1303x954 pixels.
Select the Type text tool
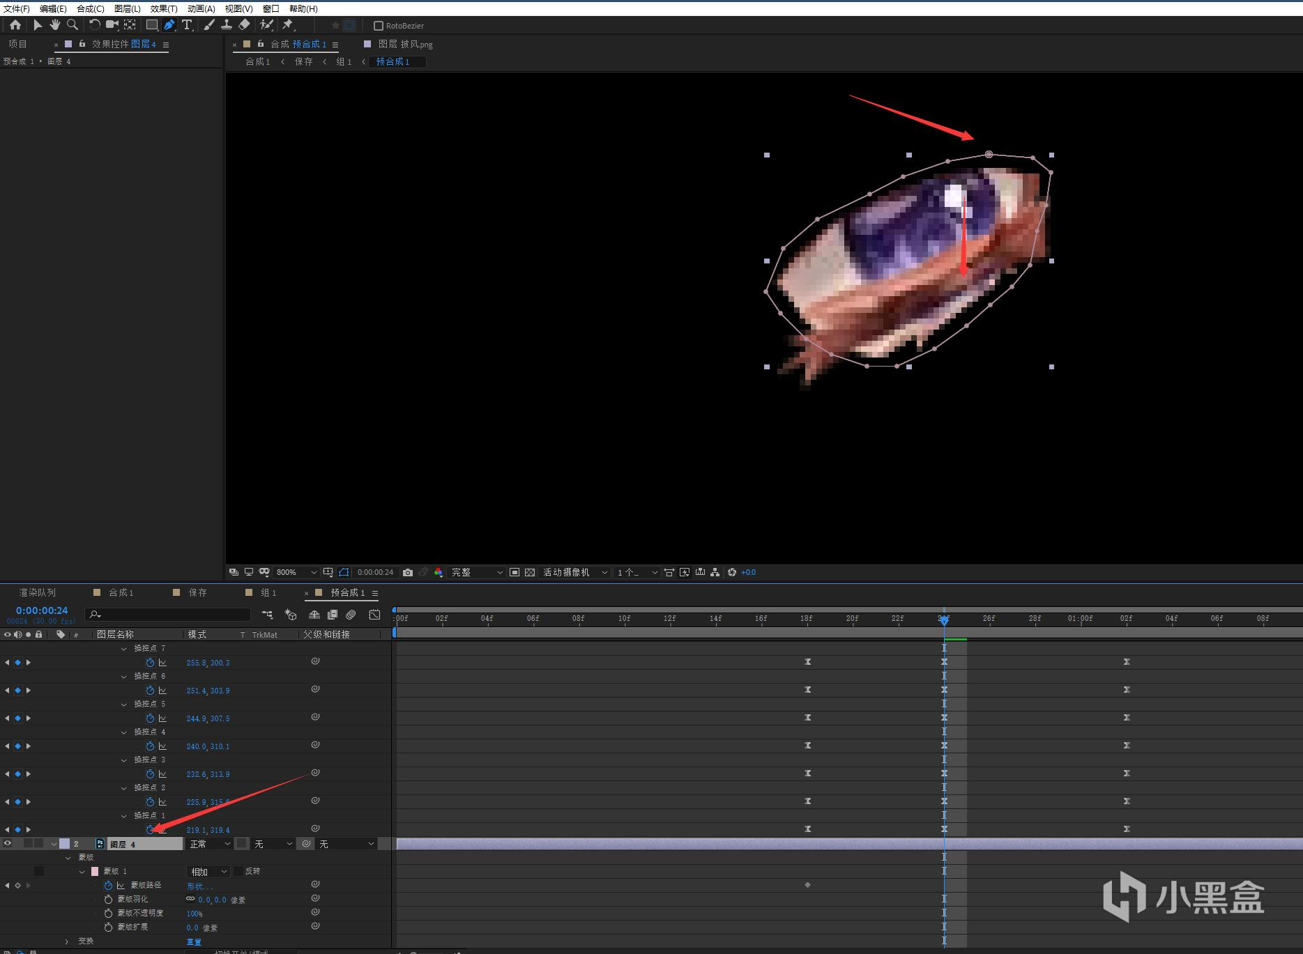[187, 25]
